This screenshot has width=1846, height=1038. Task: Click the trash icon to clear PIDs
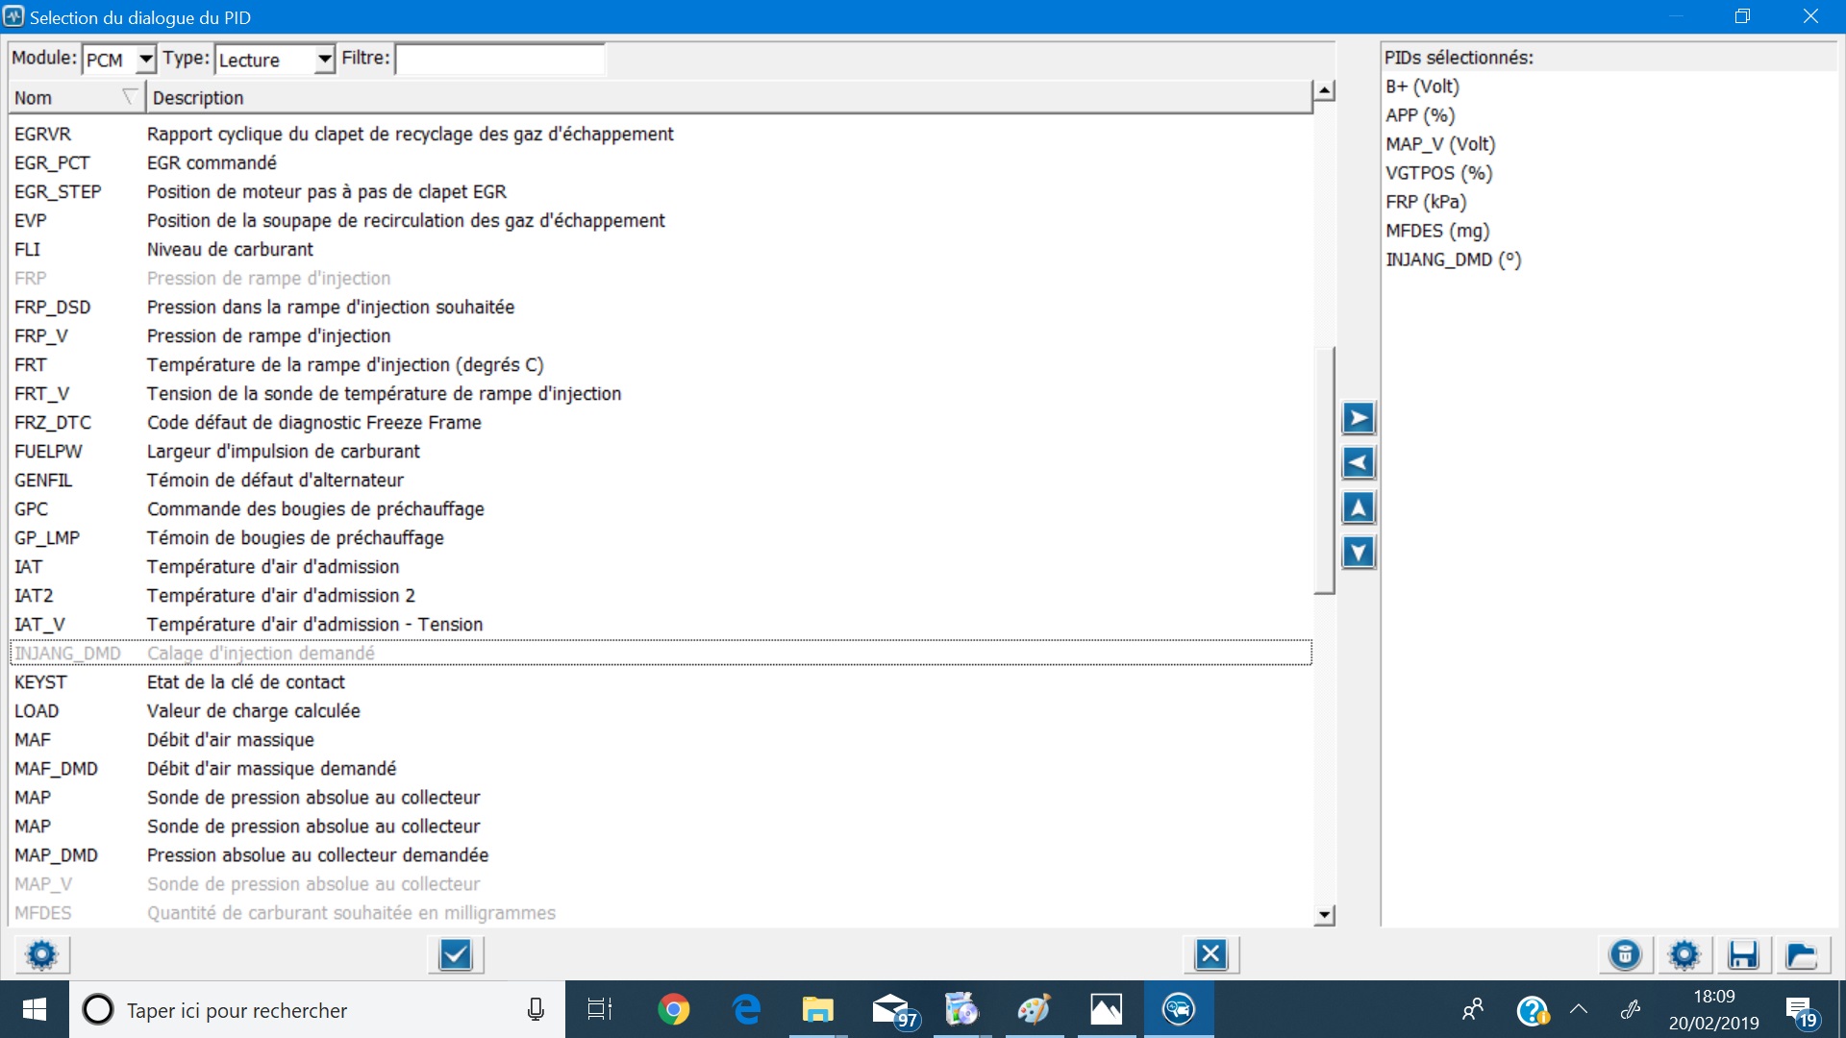(1625, 954)
